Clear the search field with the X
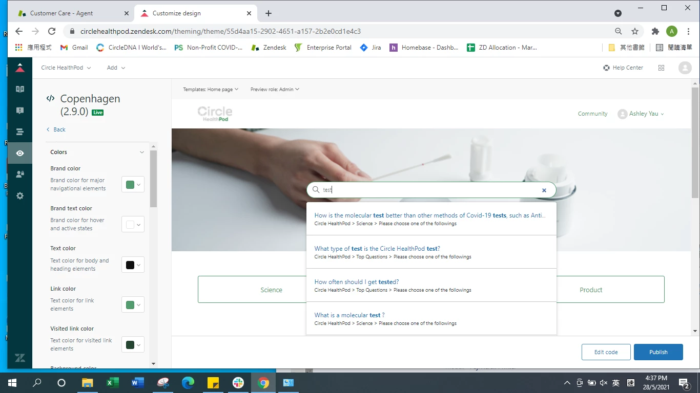 544,190
